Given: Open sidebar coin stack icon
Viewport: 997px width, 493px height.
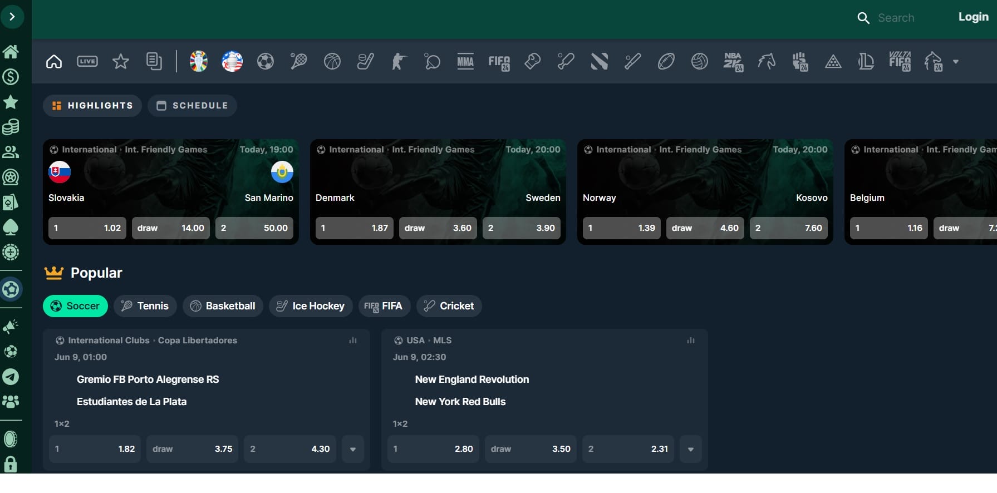Looking at the screenshot, I should [11, 127].
